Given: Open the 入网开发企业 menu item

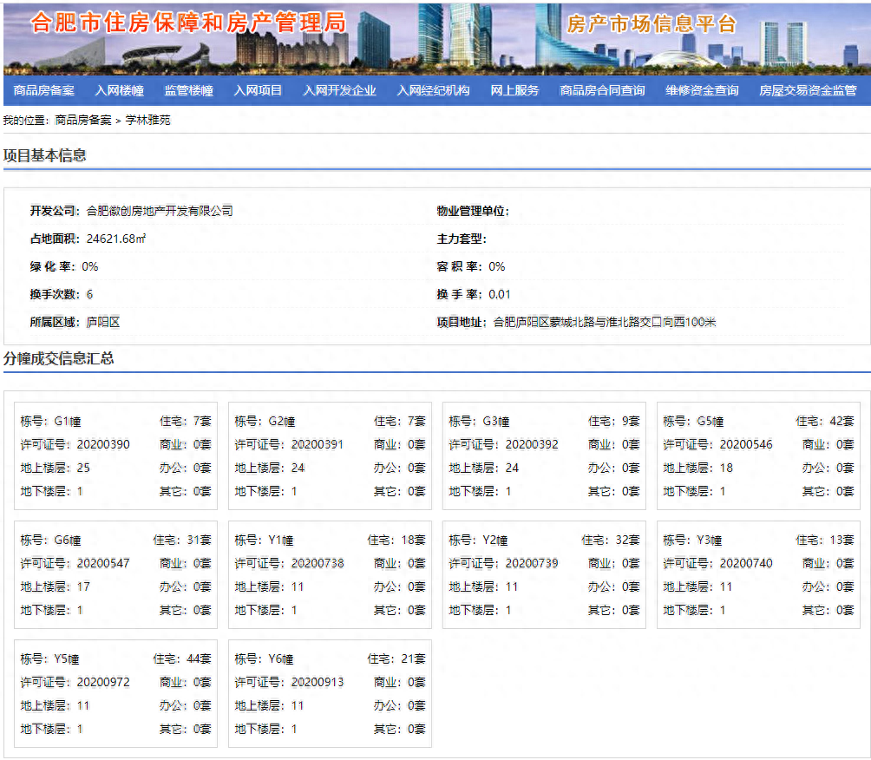Looking at the screenshot, I should click(x=339, y=90).
